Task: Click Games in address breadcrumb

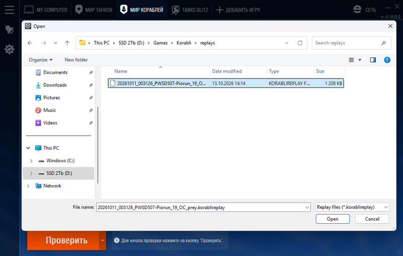Action: pos(160,43)
